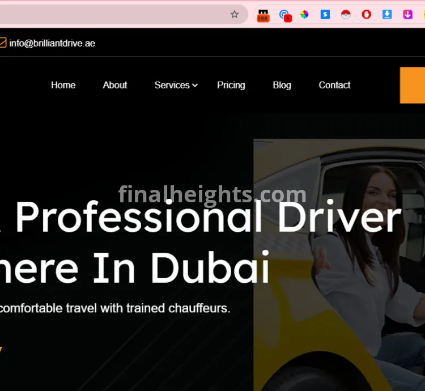The height and width of the screenshot is (391, 425).
Task: Open the red-and-white Pokeball extension
Action: [x=346, y=14]
